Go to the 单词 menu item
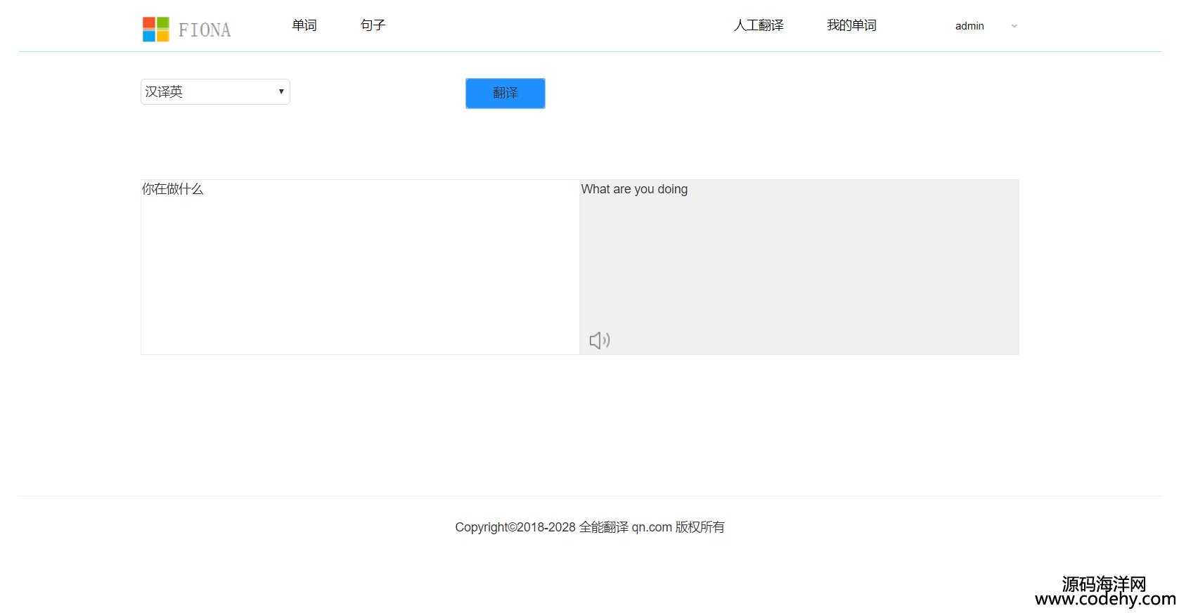1179x613 pixels. (x=304, y=25)
